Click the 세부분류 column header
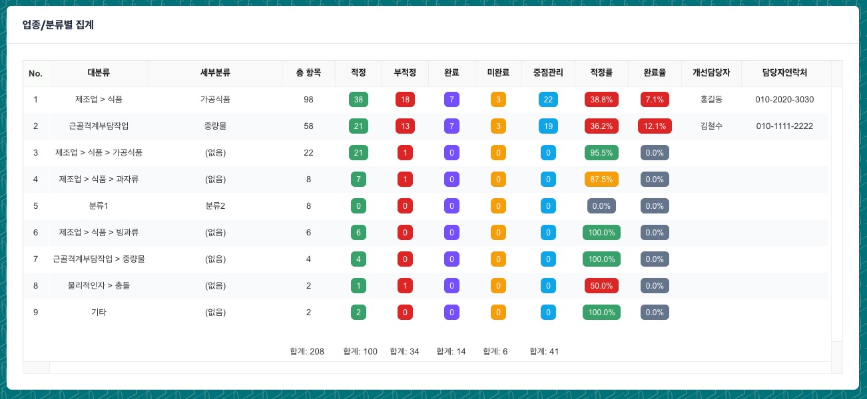 [x=215, y=73]
